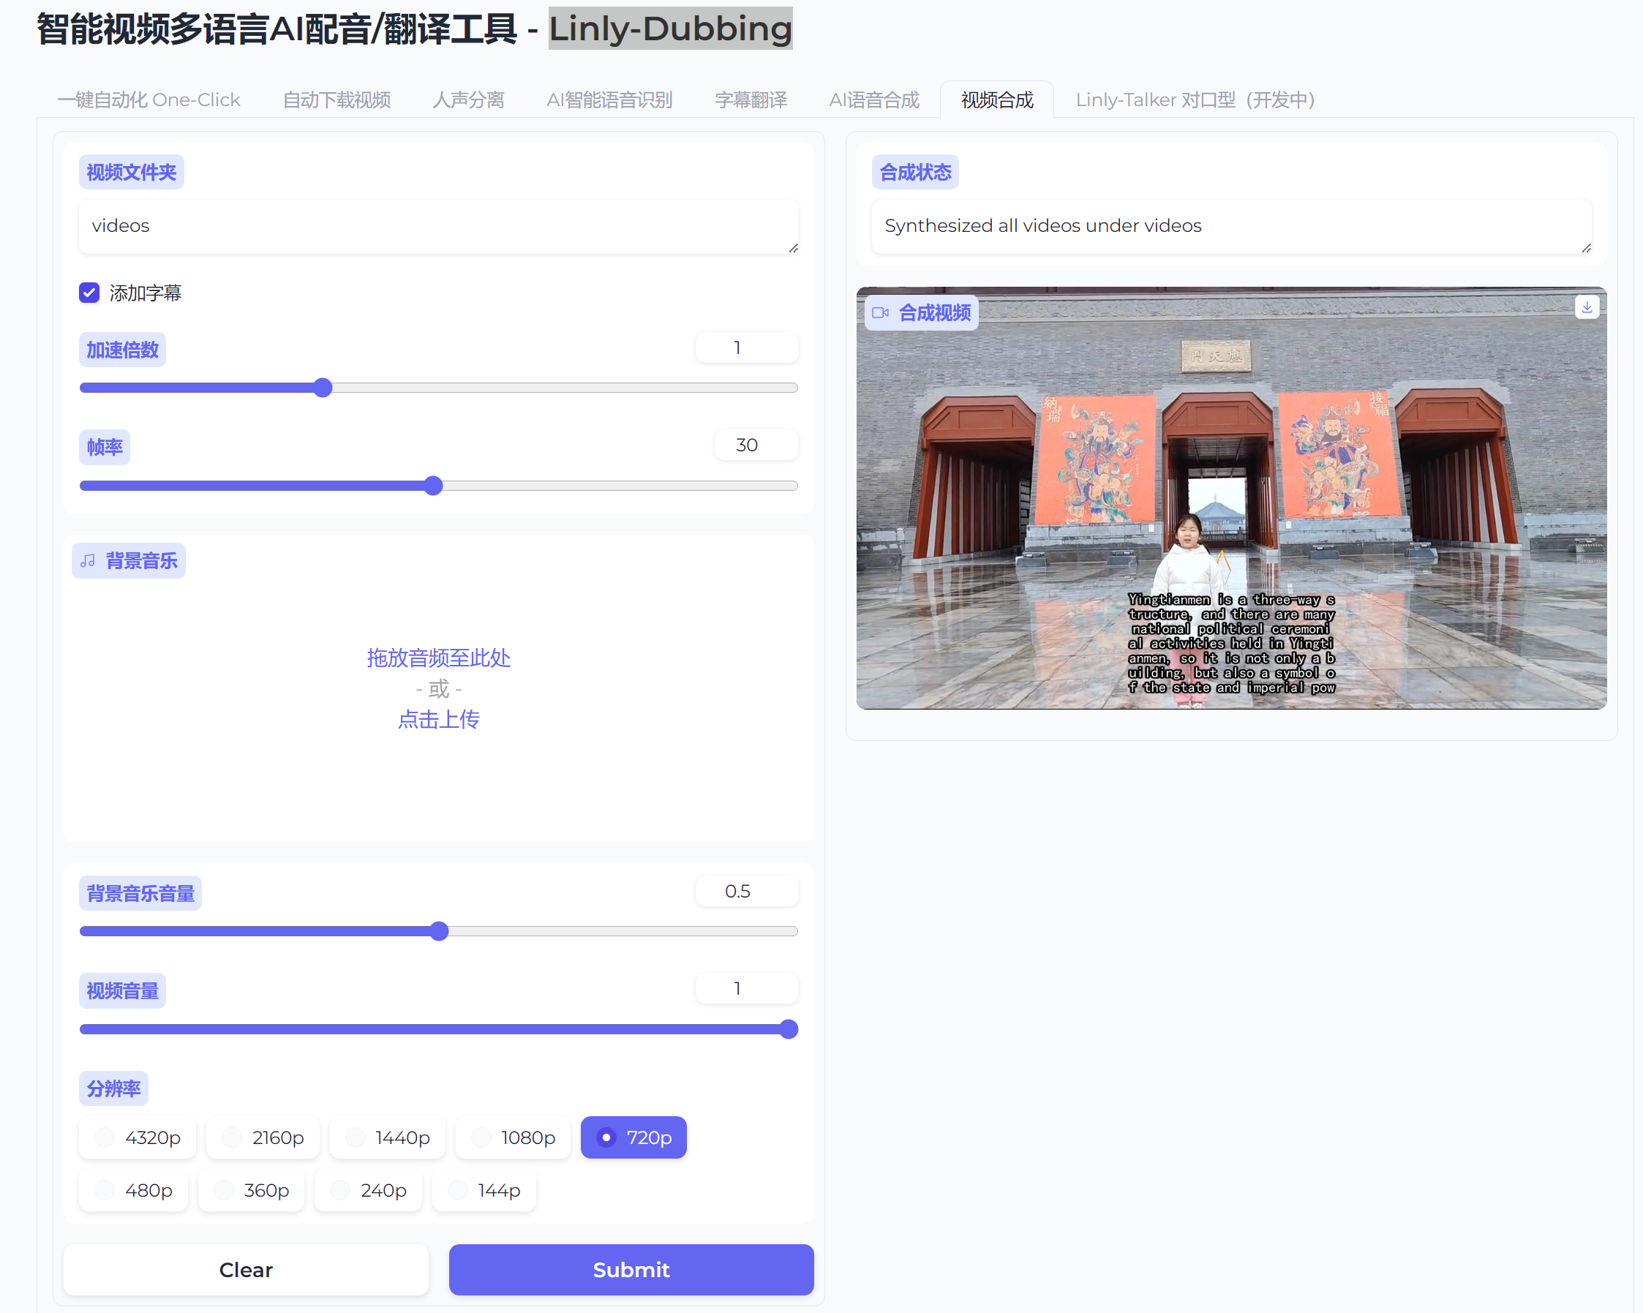Screen dimensions: 1643x1313
Task: Open the 人声分离 tab
Action: (468, 99)
